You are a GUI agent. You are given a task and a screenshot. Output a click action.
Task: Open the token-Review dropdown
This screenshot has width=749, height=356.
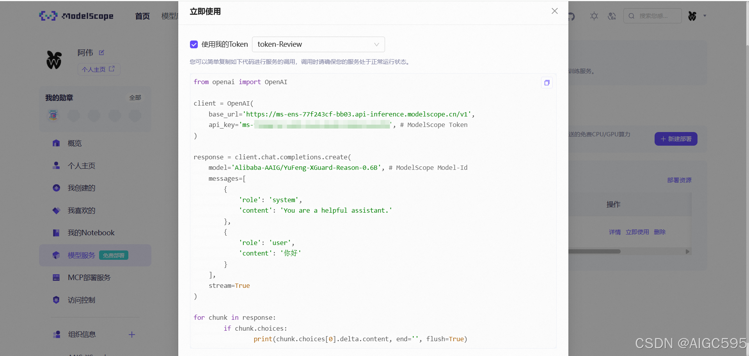[318, 44]
